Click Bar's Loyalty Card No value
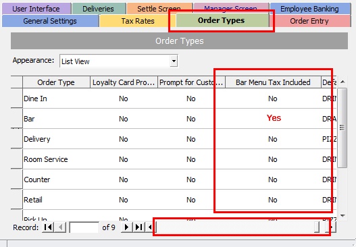The width and height of the screenshot is (356, 247). (x=124, y=119)
